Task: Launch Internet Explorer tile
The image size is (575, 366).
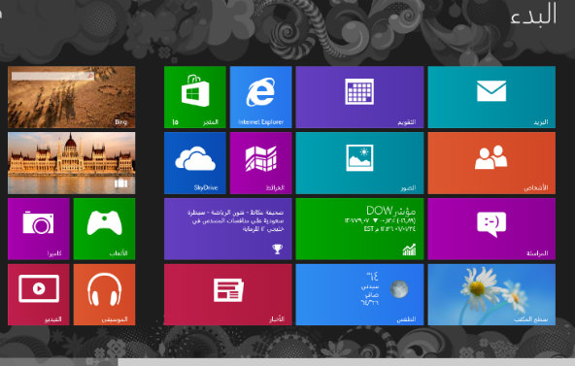Action: point(260,97)
